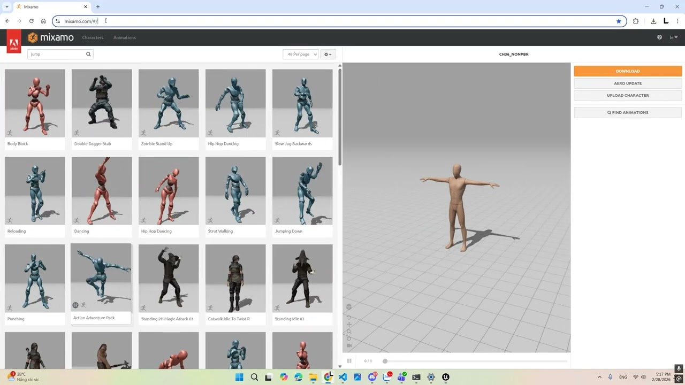Select the Dancing animation thumbnail
The image size is (685, 385).
click(x=102, y=190)
